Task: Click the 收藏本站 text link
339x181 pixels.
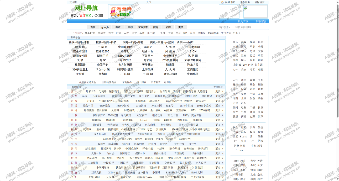Action: pos(230,2)
